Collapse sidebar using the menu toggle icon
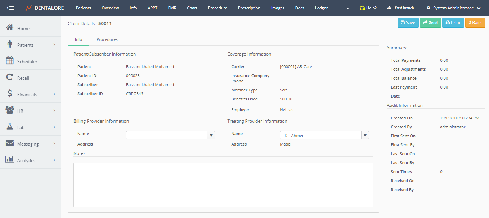Image resolution: width=489 pixels, height=218 pixels. (x=10, y=8)
